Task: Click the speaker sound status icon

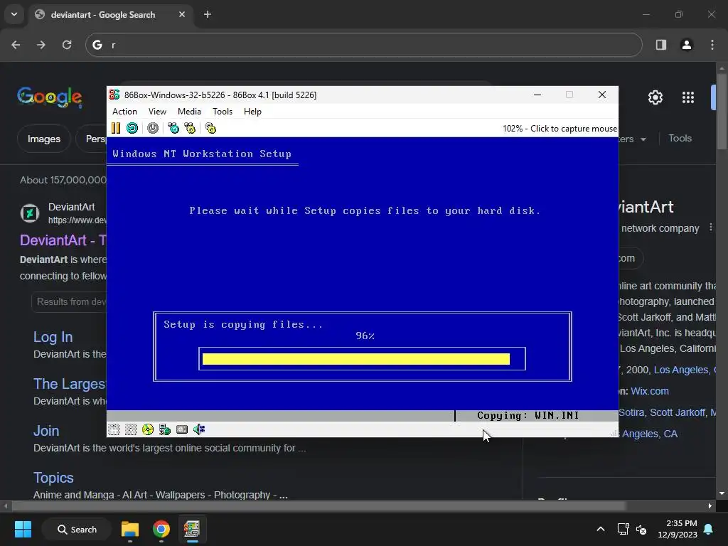Action: (199, 429)
